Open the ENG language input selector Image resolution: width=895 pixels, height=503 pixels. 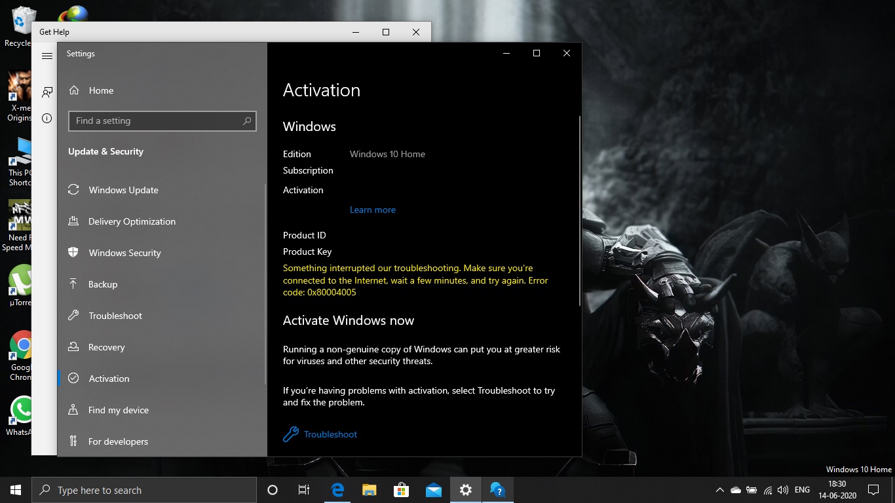point(802,490)
